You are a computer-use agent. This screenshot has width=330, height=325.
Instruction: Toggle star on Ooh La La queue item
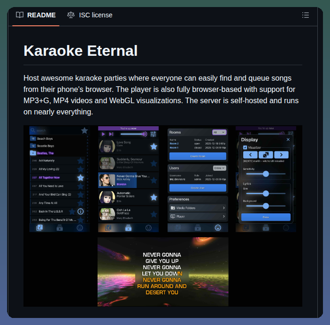pos(154,214)
